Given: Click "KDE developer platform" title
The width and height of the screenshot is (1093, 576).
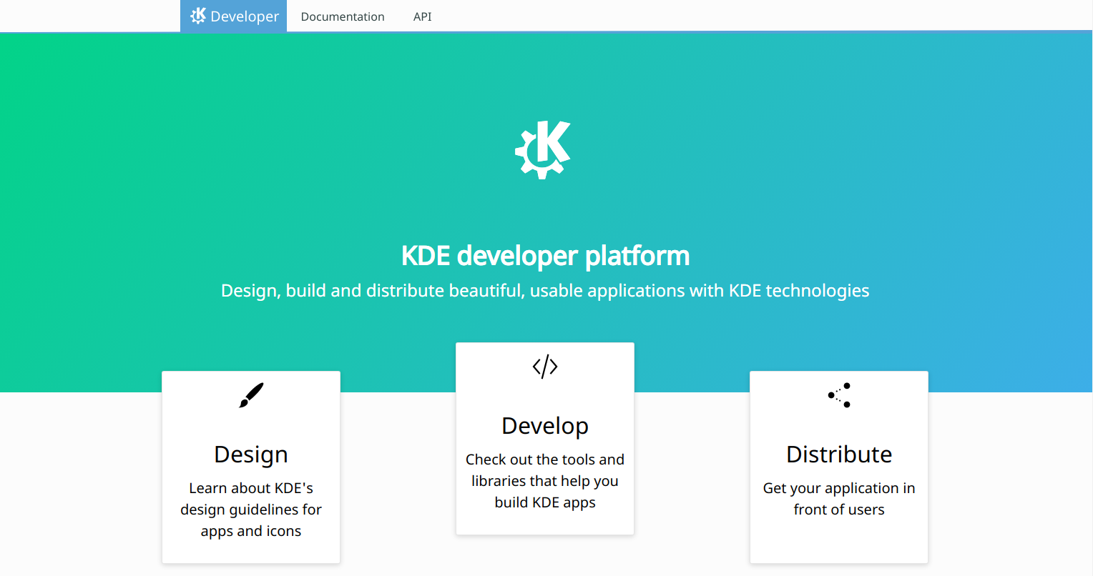Looking at the screenshot, I should click(x=546, y=256).
